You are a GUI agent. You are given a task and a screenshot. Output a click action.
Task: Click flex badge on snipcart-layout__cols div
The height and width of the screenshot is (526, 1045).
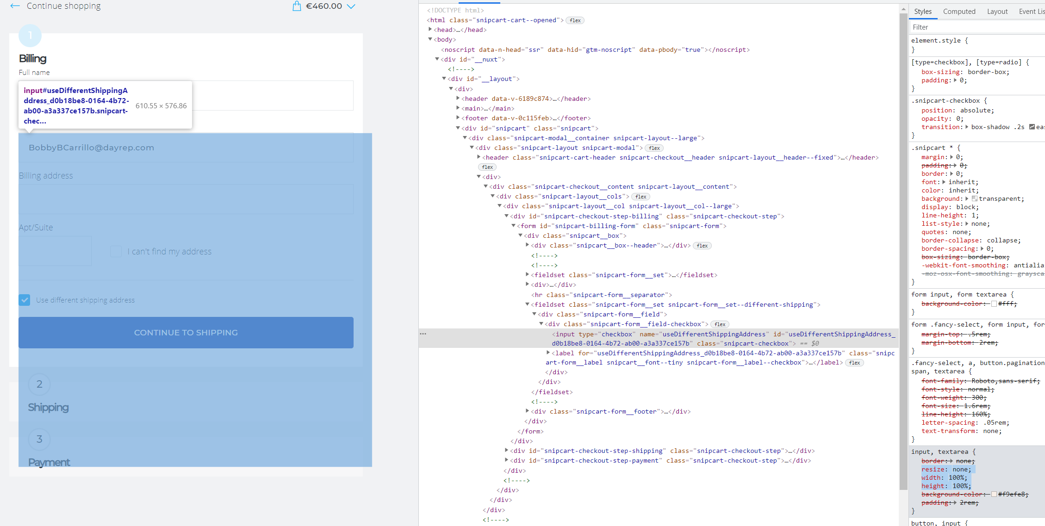(x=641, y=197)
